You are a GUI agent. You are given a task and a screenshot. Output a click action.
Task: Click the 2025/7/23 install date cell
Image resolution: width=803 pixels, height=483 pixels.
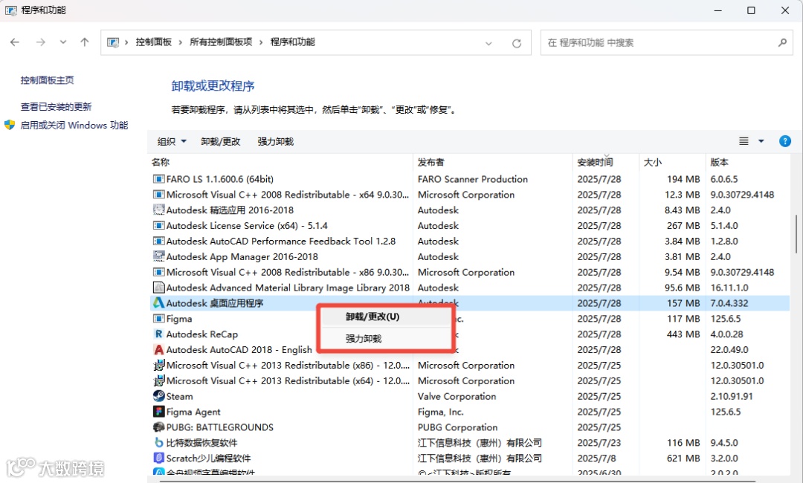coord(599,443)
